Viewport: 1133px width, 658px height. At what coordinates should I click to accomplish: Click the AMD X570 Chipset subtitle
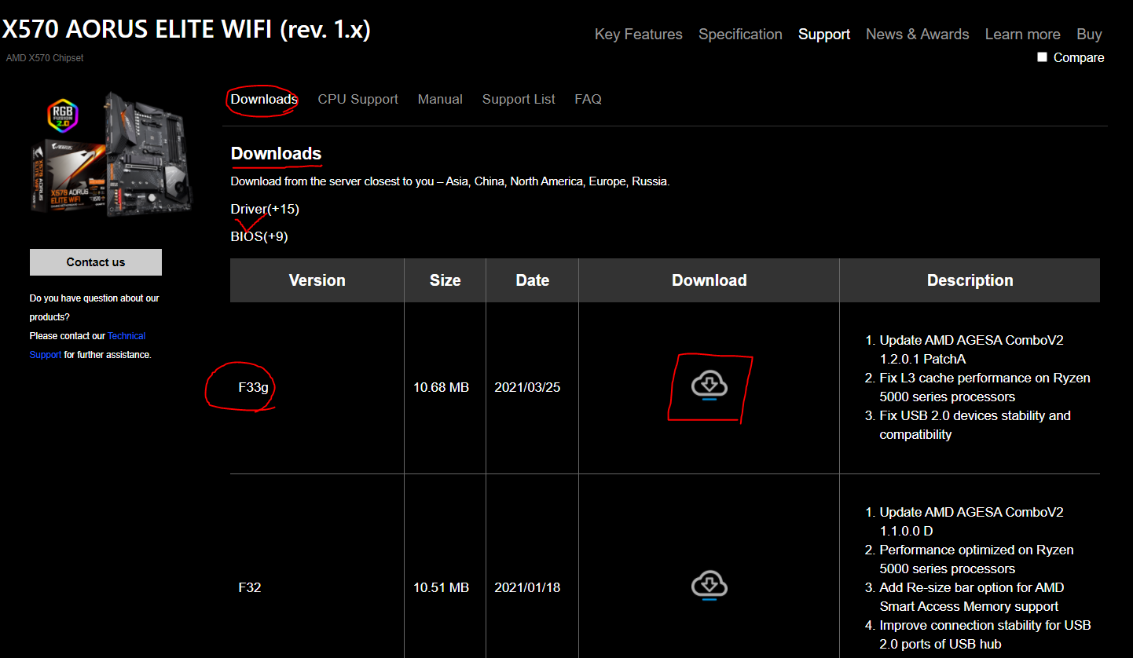pos(45,58)
